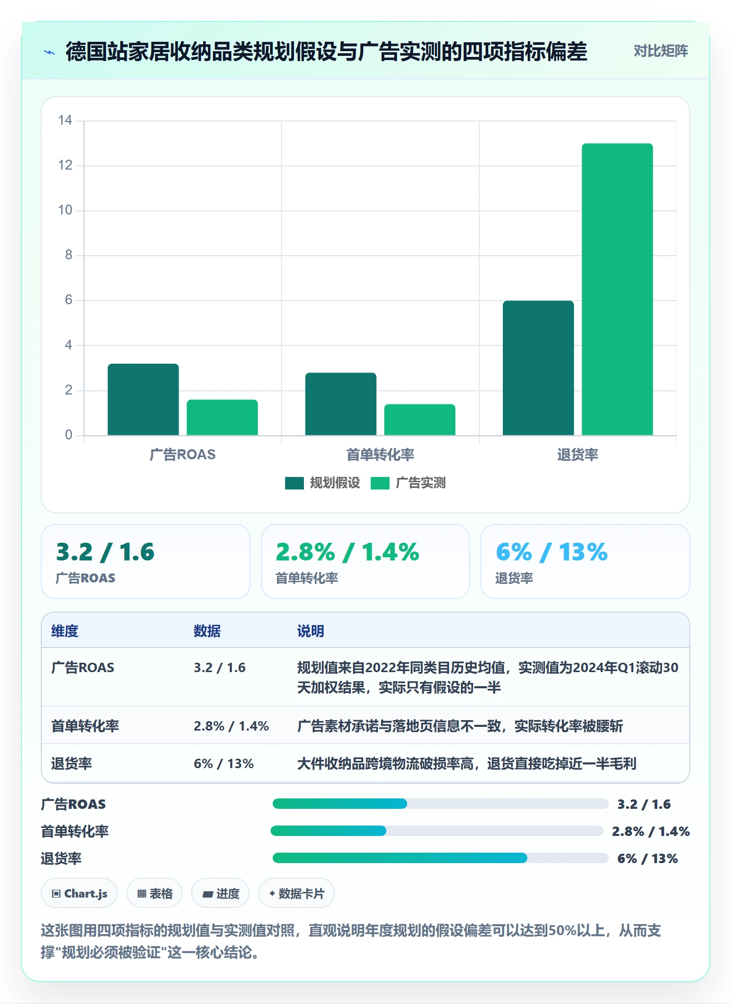Toggle the 规划假设 legend series
This screenshot has width=731, height=1004.
pos(323,483)
